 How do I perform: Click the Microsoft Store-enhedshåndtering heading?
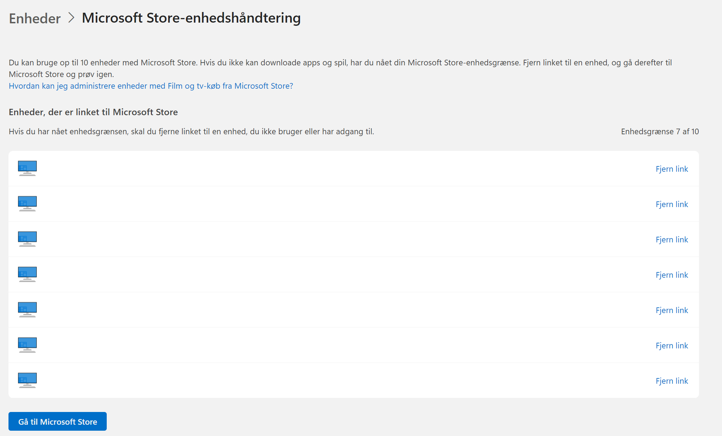tap(191, 18)
